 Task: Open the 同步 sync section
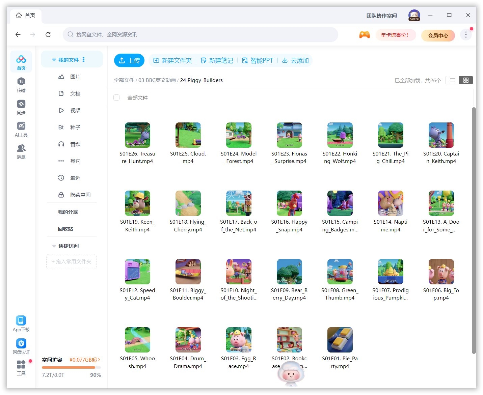pyautogui.click(x=21, y=107)
